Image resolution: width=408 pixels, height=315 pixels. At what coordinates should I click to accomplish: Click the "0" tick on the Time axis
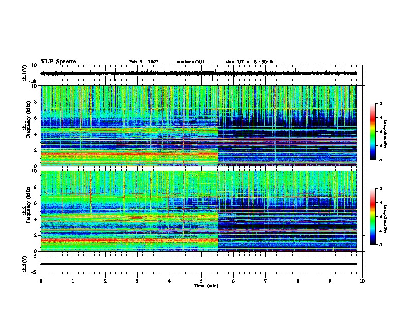[x=41, y=281]
